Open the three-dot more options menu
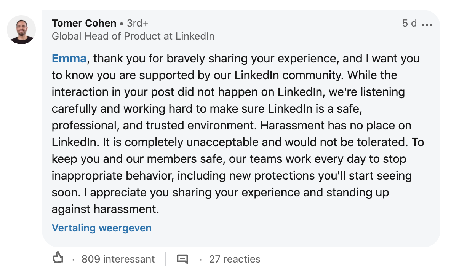451x274 pixels. (x=427, y=24)
